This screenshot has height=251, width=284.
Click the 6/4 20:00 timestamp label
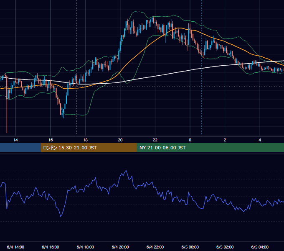point(120,247)
